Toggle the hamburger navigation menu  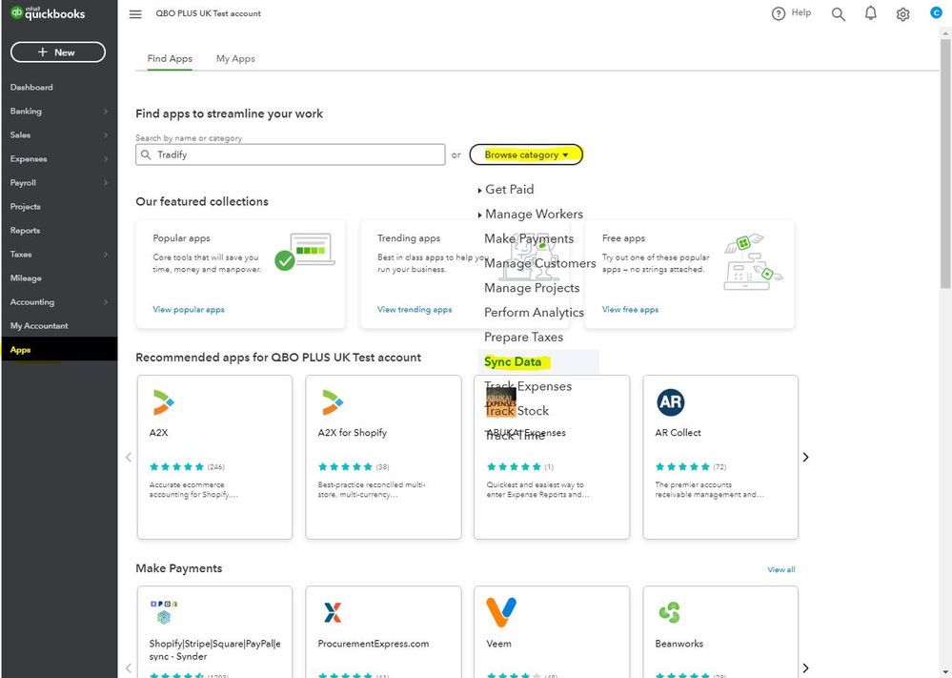(135, 14)
